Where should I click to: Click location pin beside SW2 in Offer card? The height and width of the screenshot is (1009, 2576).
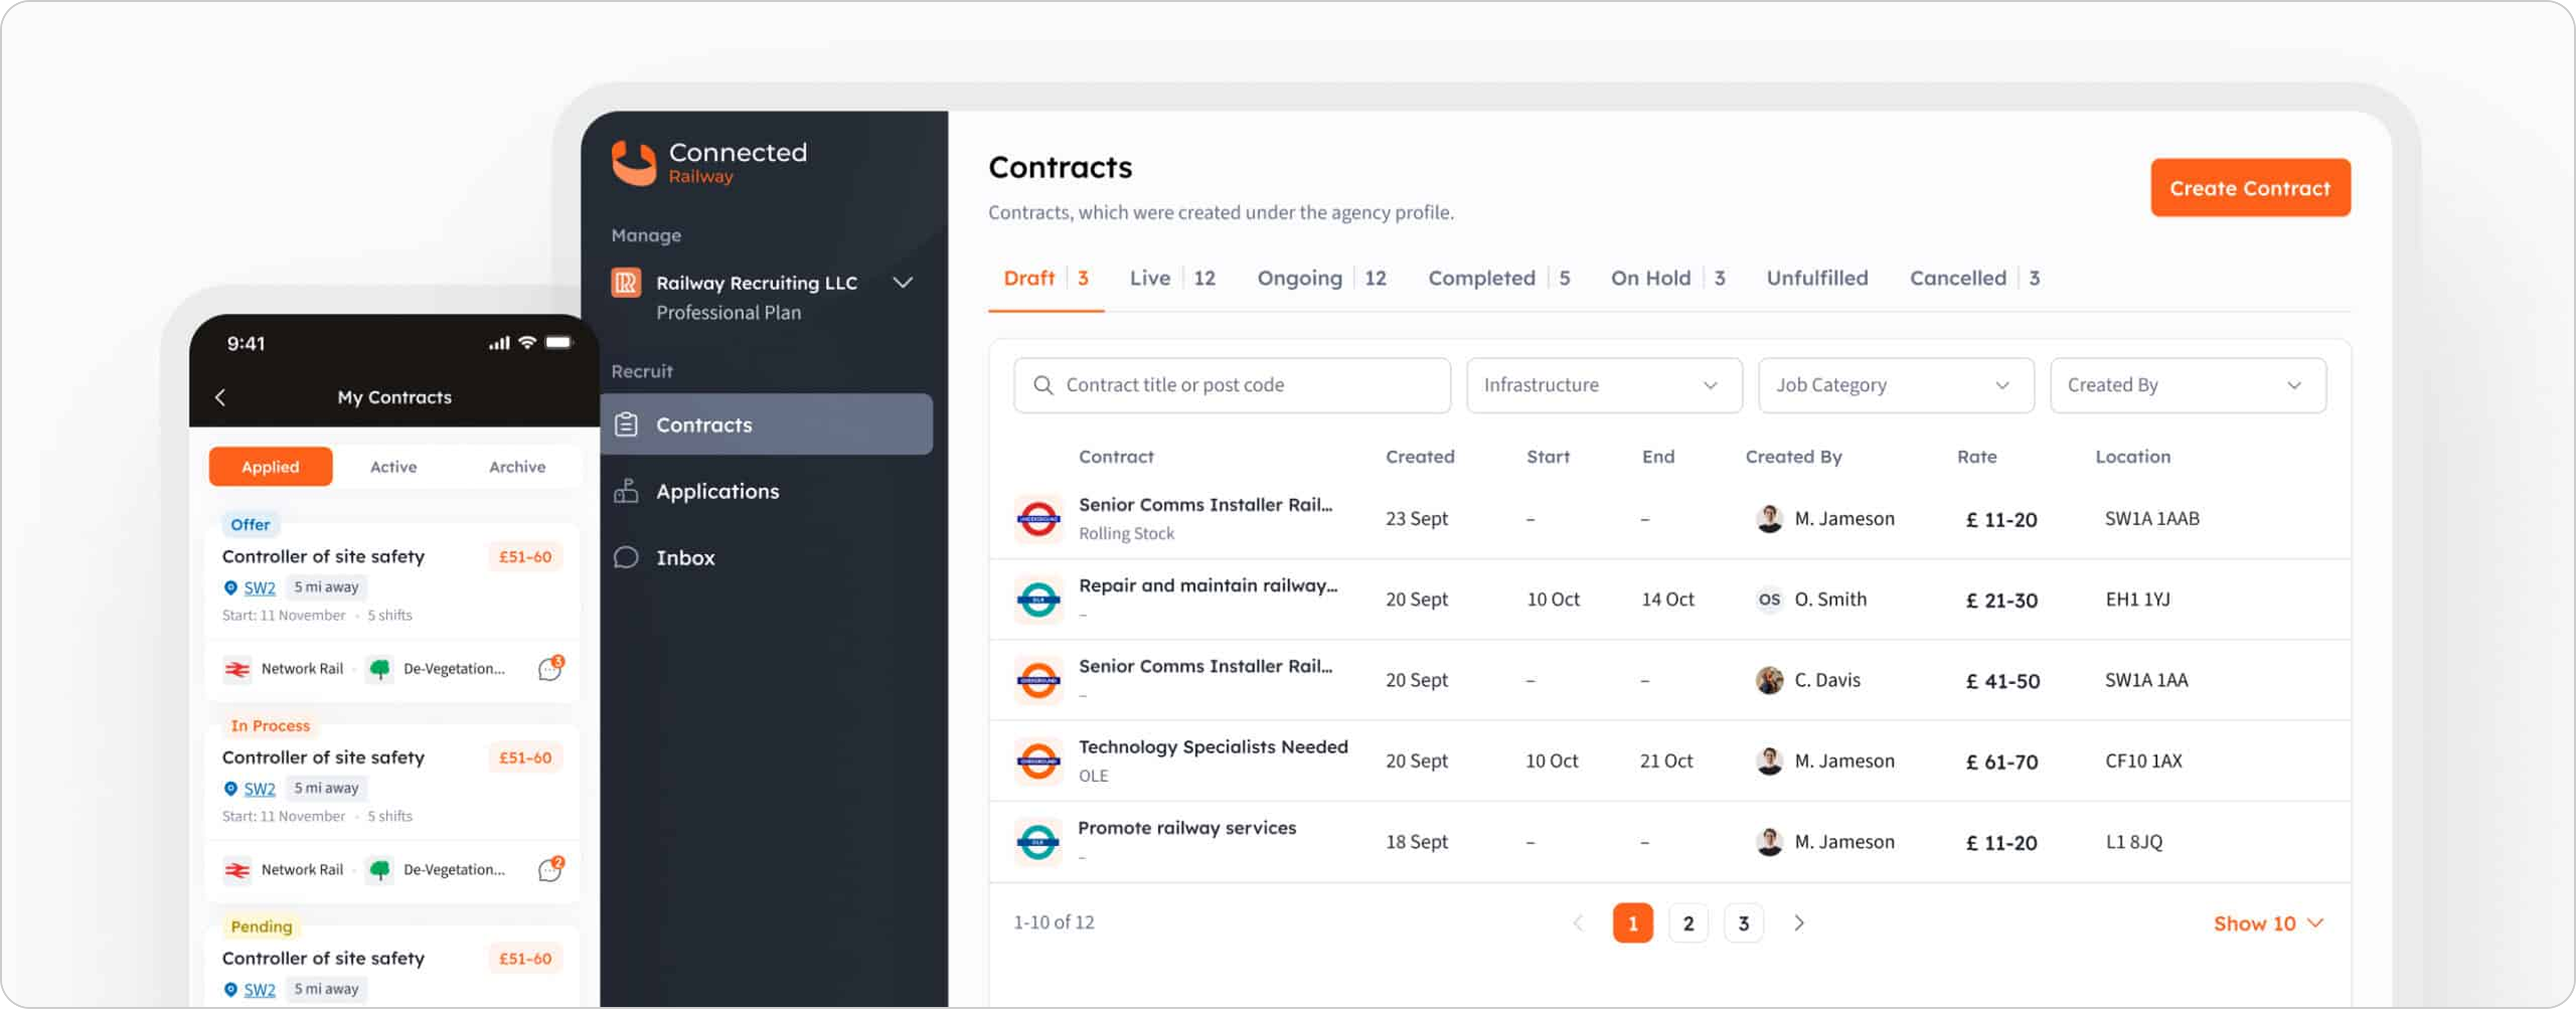point(230,588)
